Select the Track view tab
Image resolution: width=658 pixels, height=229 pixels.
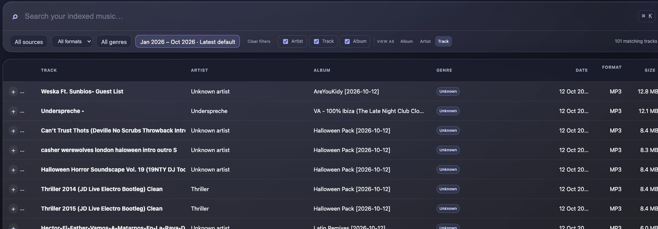(443, 41)
